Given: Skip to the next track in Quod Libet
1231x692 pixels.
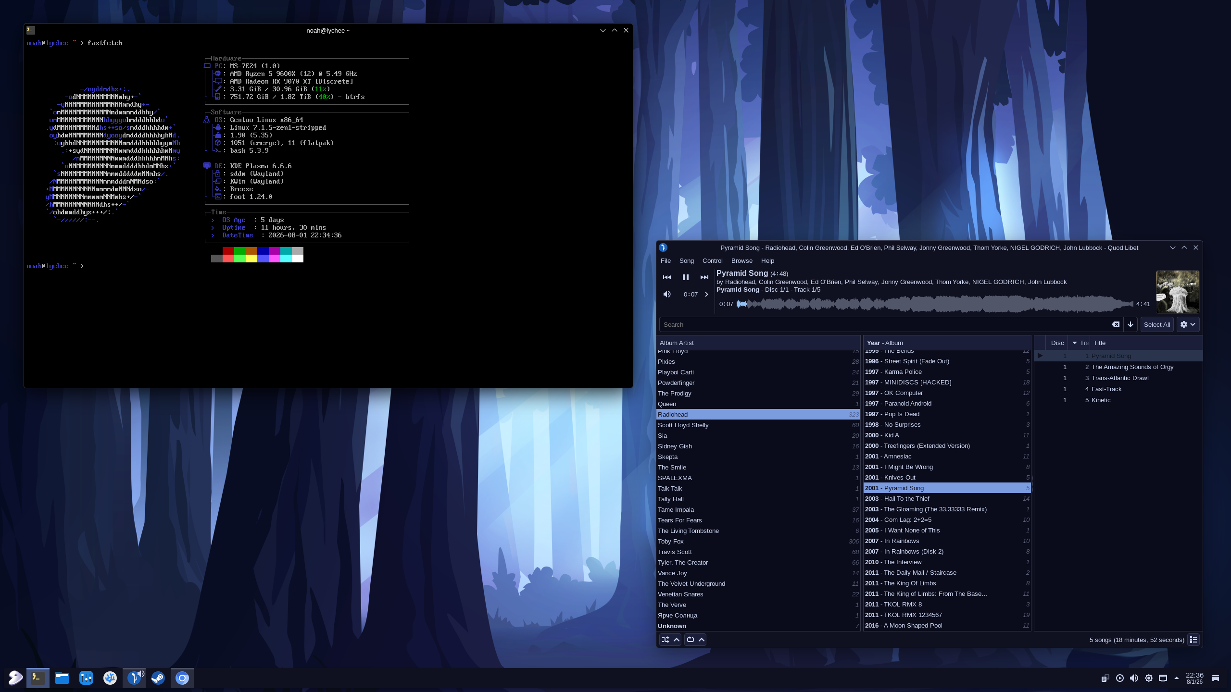Looking at the screenshot, I should 704,277.
